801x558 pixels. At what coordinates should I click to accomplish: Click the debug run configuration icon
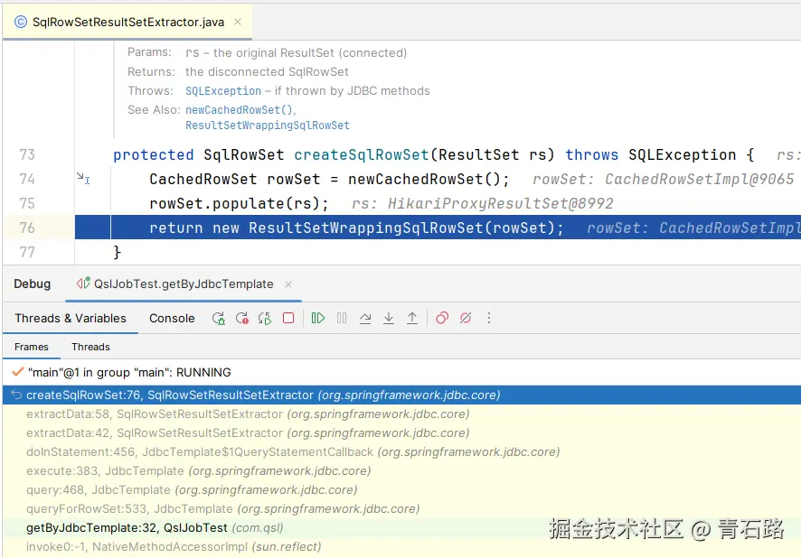pos(83,284)
